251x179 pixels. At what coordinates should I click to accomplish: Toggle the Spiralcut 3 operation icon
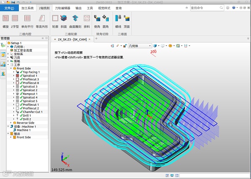pyautogui.click(x=18, y=86)
